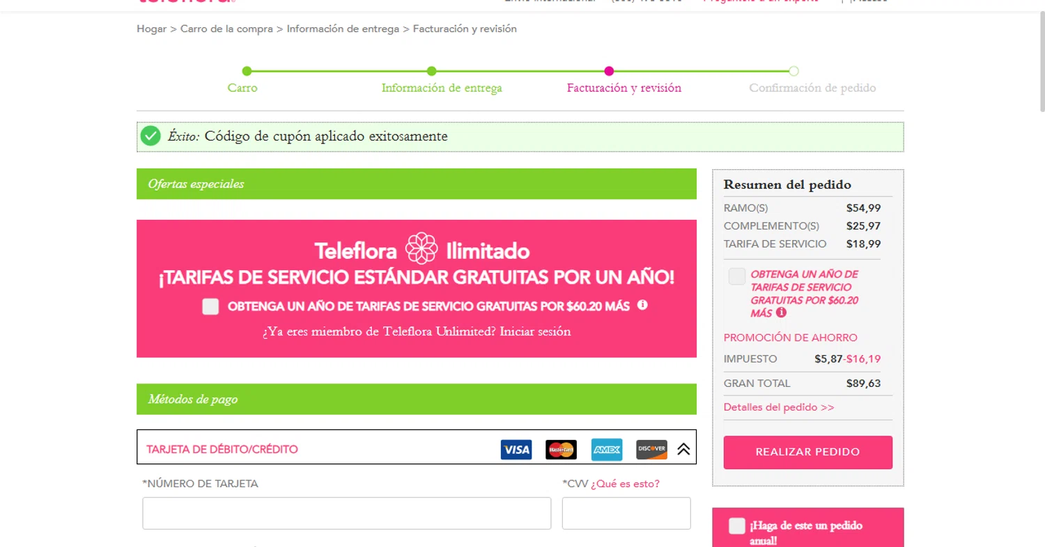1045x547 pixels.
Task: Click the RAMO(S) price $54,99
Action: click(x=863, y=208)
